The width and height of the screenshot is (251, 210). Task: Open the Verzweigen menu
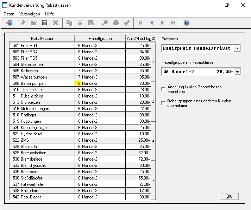point(30,14)
